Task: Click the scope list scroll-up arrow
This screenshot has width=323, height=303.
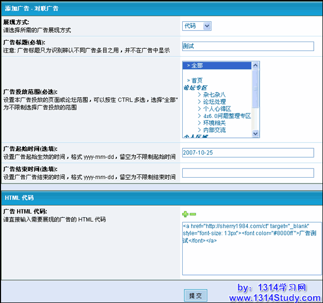Action: [255, 65]
